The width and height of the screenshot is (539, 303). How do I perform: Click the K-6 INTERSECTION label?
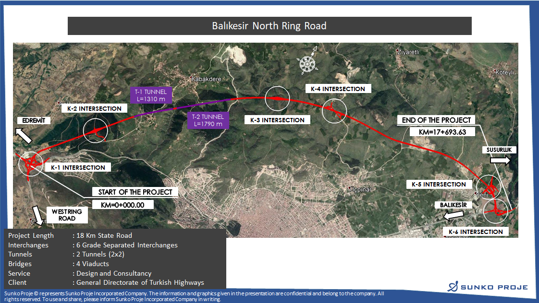pos(476,232)
